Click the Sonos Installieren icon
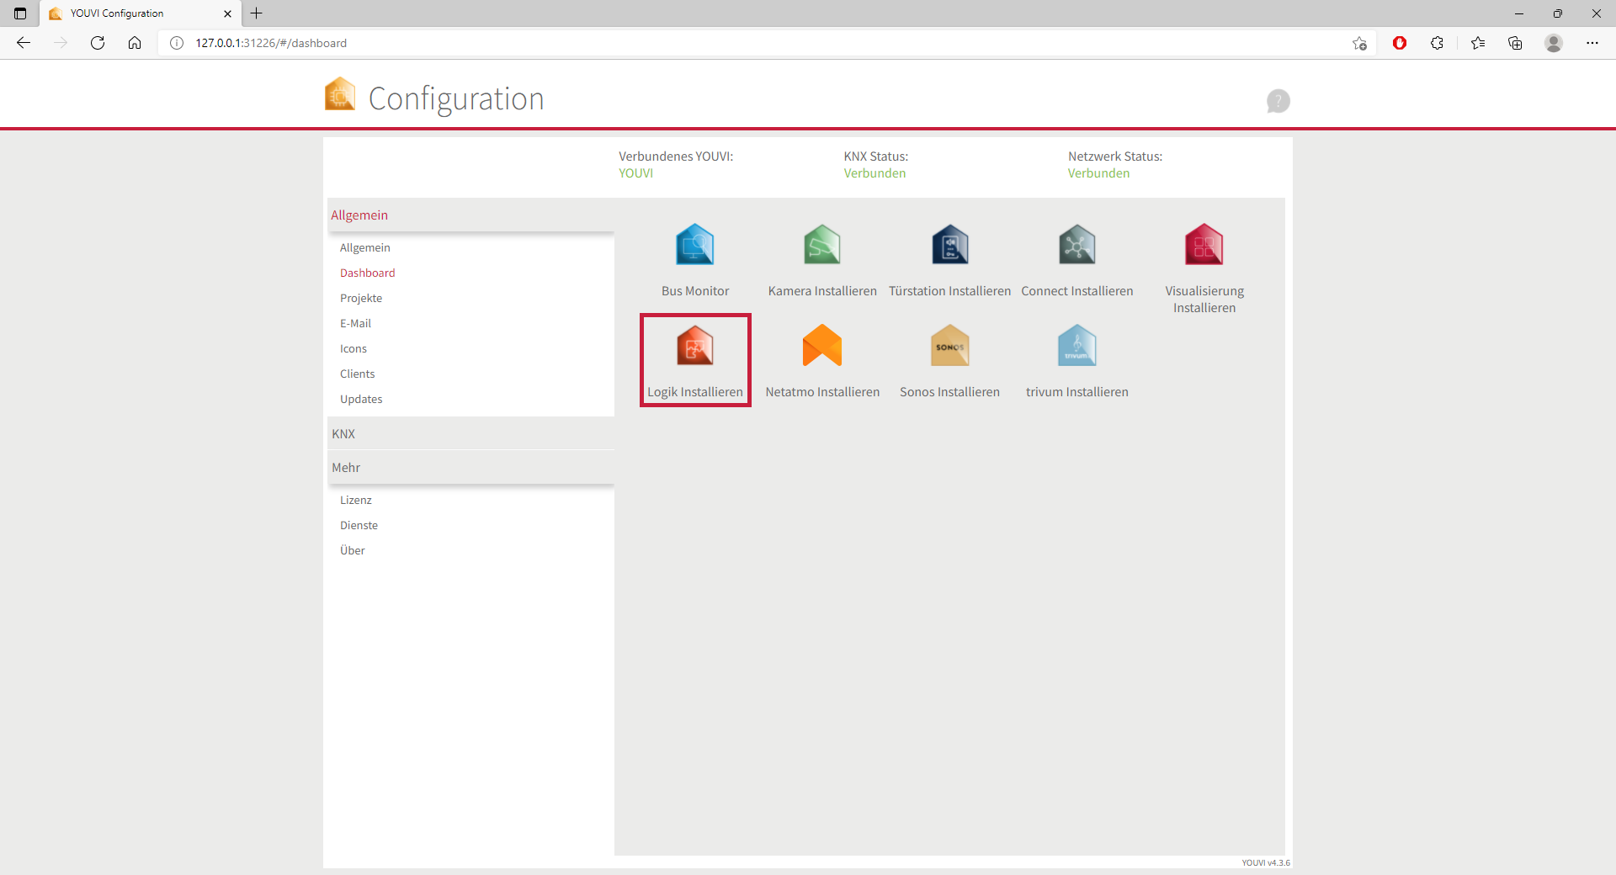The image size is (1616, 875). [950, 346]
